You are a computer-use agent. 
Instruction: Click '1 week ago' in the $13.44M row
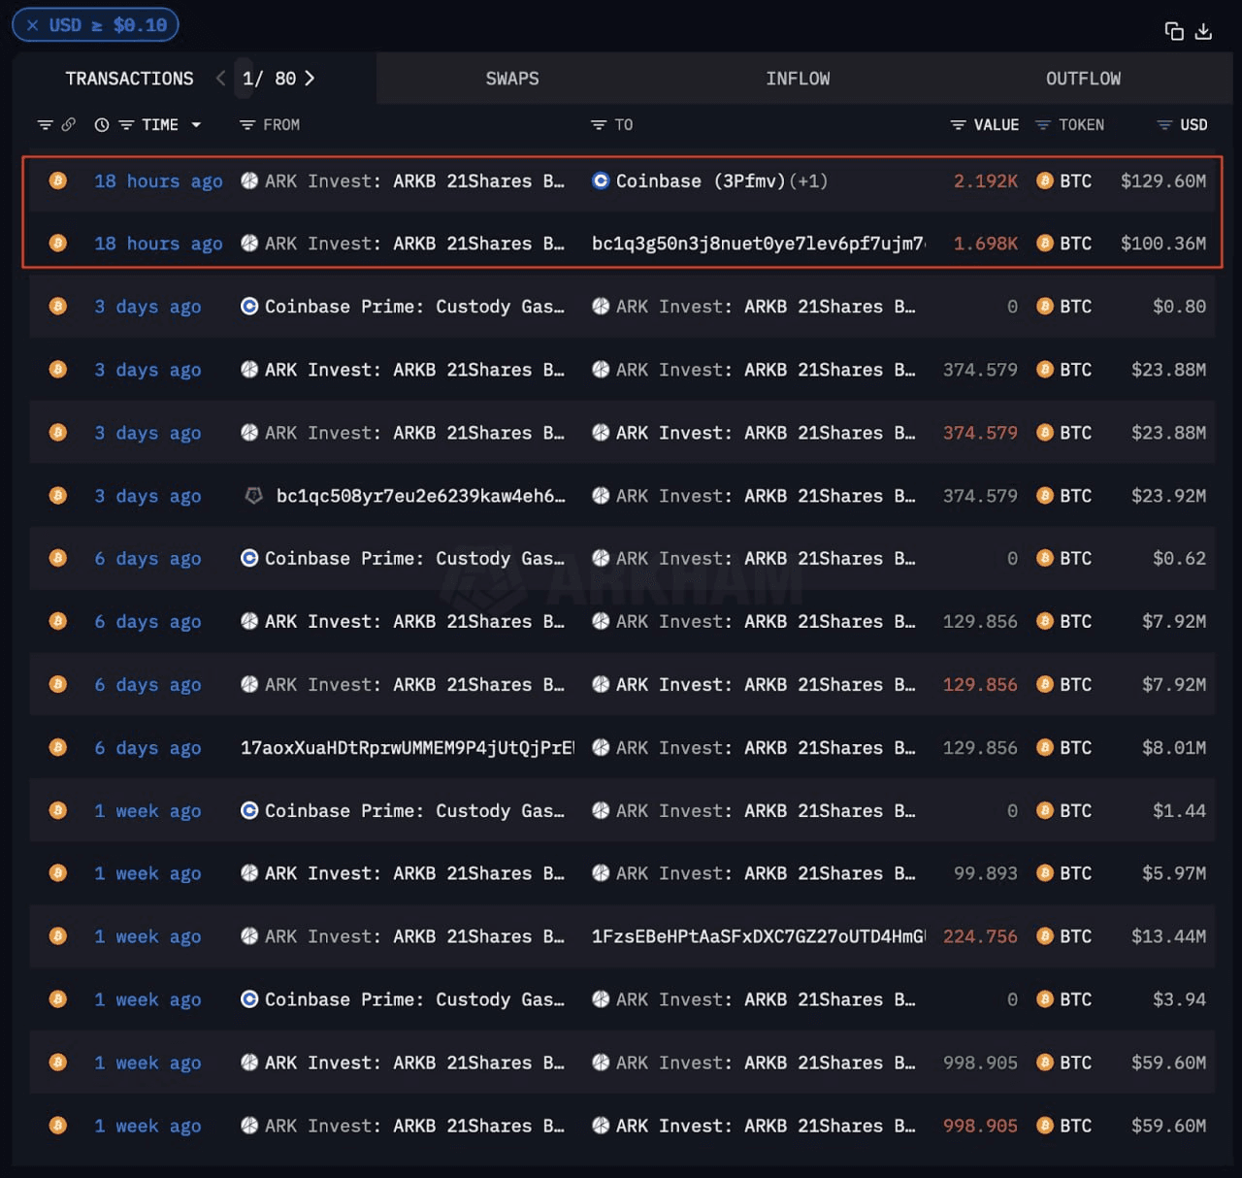point(147,936)
